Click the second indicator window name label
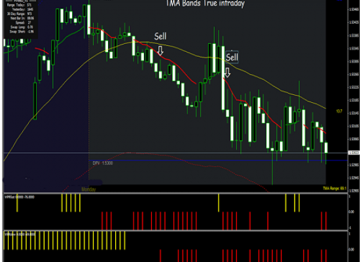 click(20, 234)
